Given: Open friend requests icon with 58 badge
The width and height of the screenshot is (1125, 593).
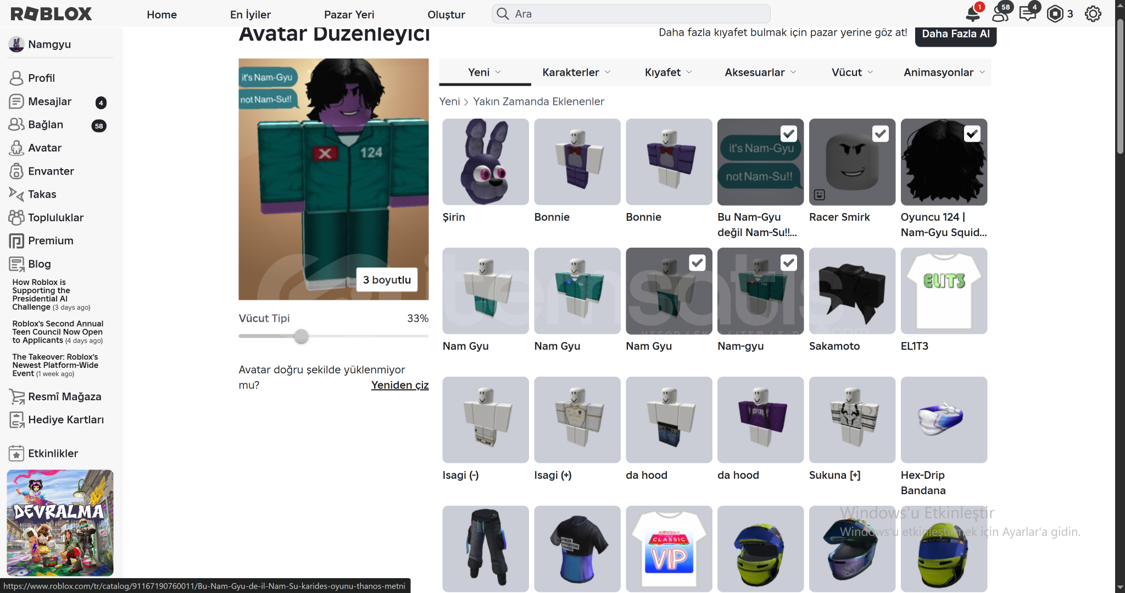Looking at the screenshot, I should point(1001,14).
